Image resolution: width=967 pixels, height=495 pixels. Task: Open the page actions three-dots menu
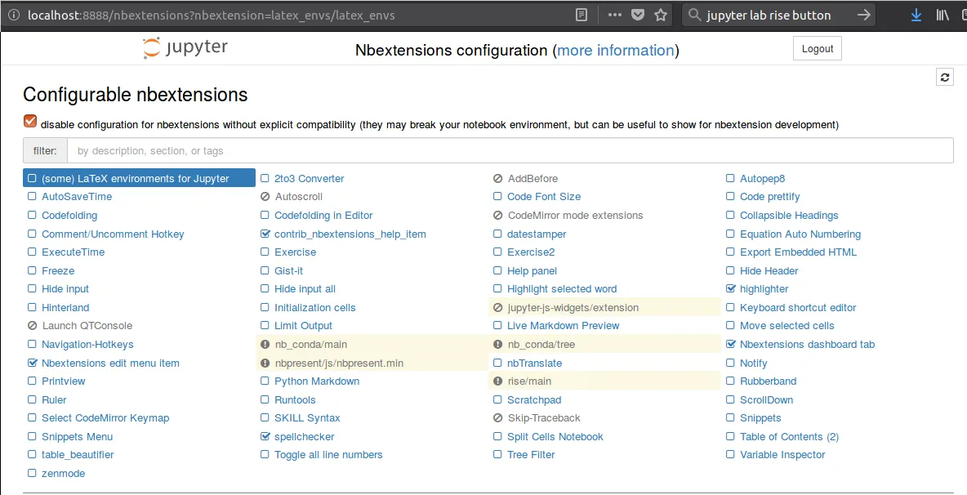click(x=614, y=15)
